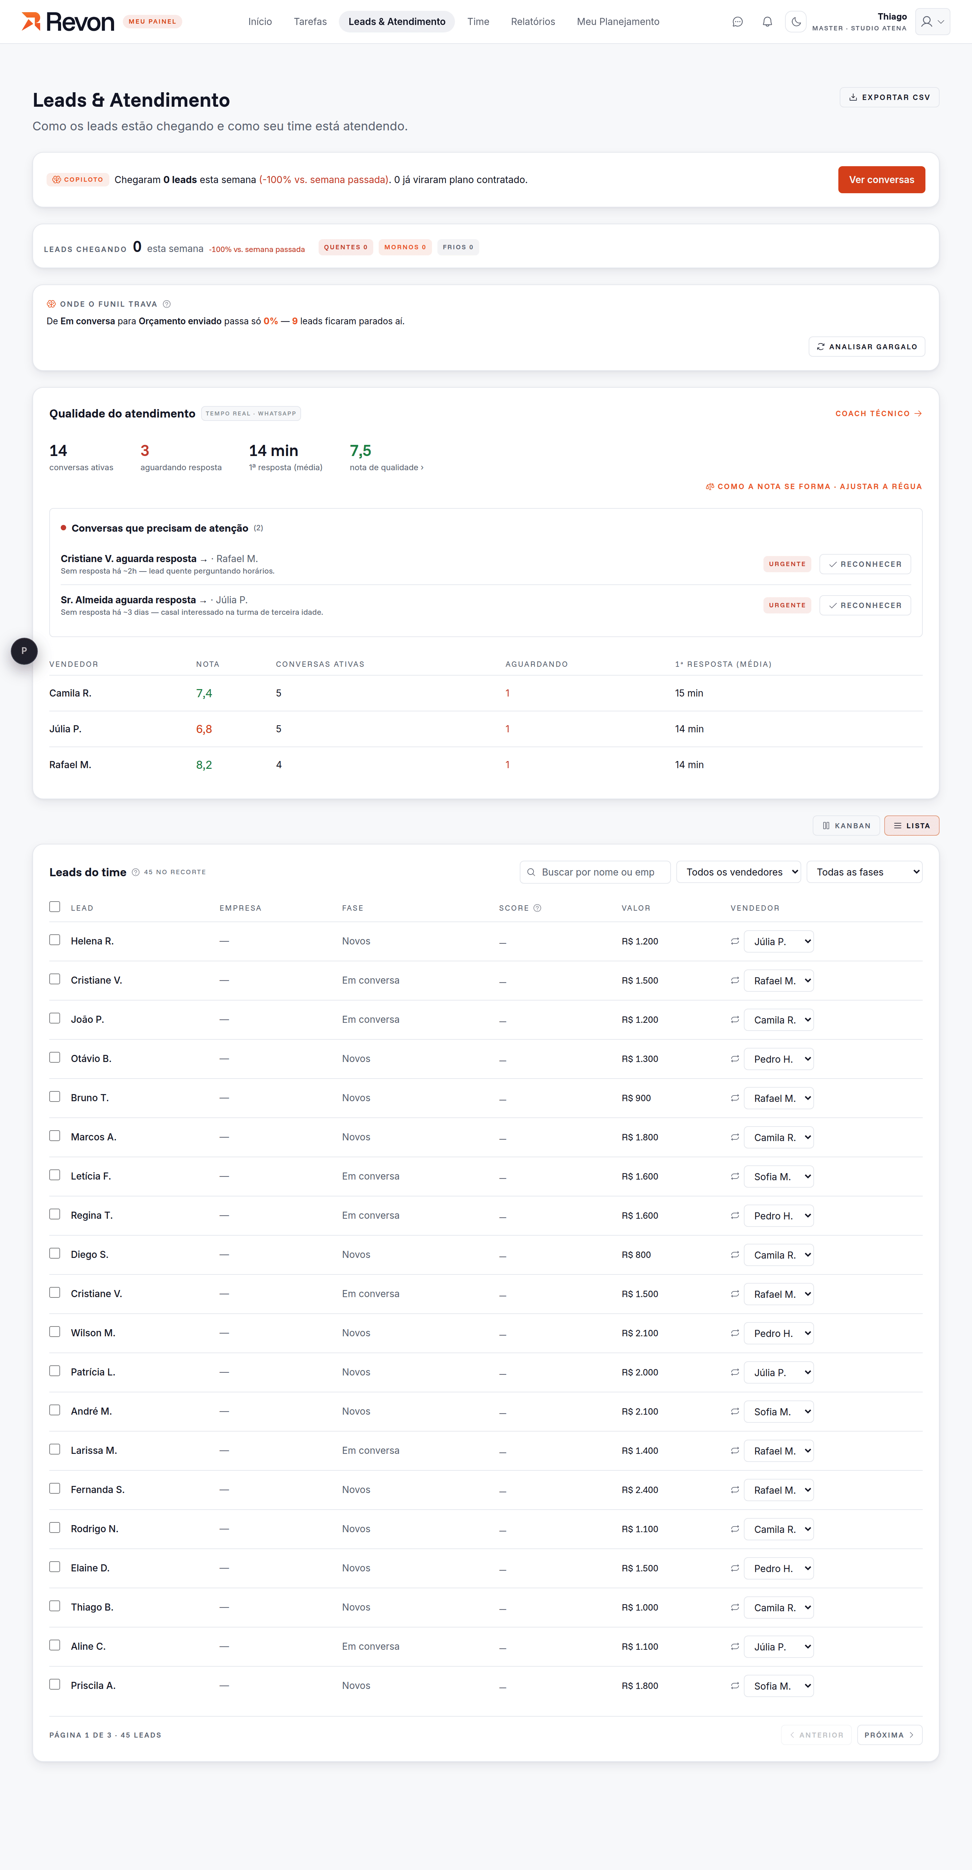Click the reassign icon in Helena R. row

[x=735, y=941]
